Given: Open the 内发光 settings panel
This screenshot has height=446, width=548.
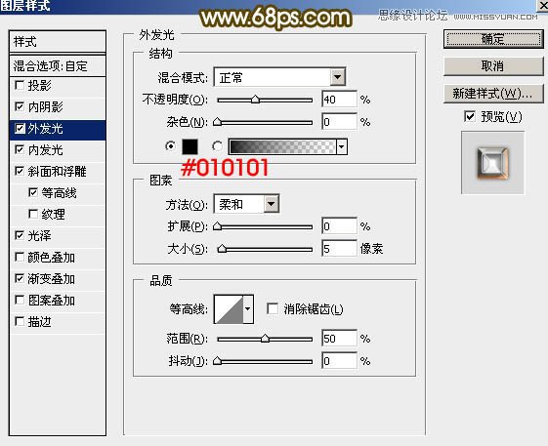Looking at the screenshot, I should coord(46,150).
